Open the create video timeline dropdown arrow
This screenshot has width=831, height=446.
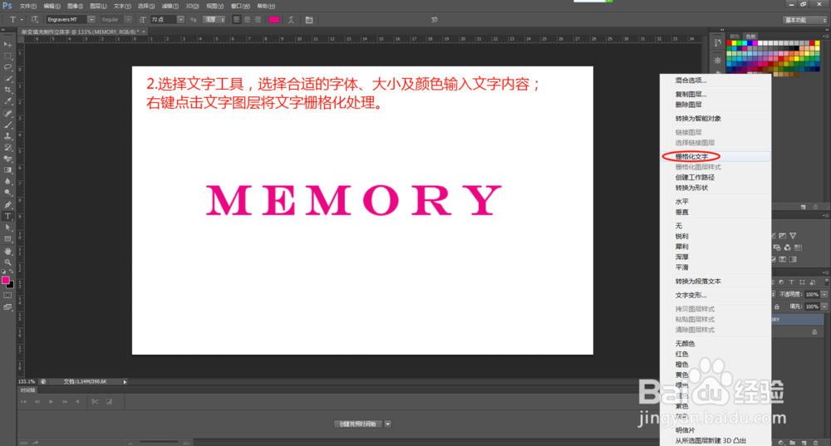pos(388,424)
